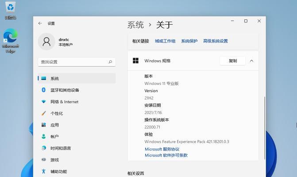This screenshot has width=297, height=177.
Task: Open the 系统保护 link
Action: (x=189, y=41)
